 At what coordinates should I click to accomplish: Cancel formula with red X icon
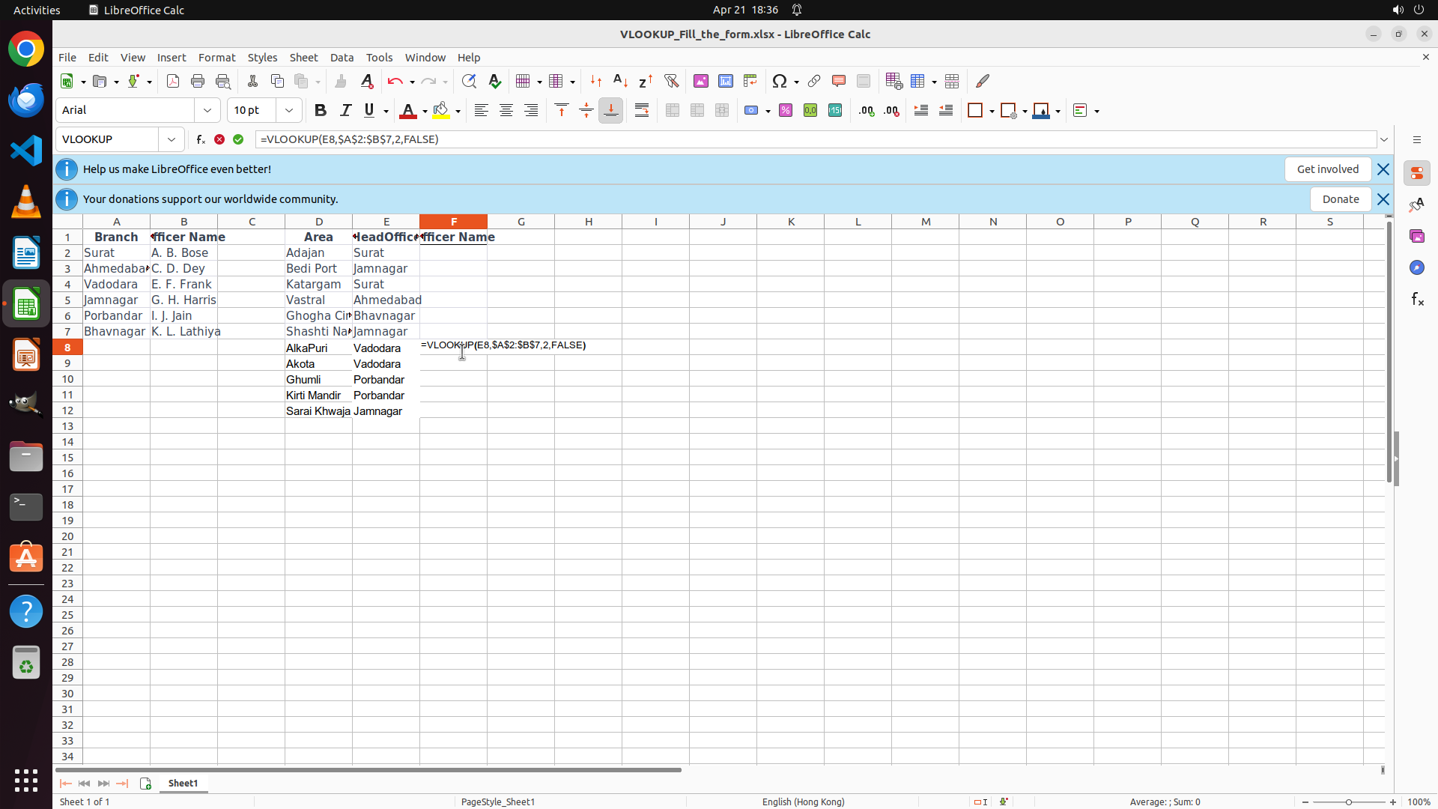pos(219,139)
